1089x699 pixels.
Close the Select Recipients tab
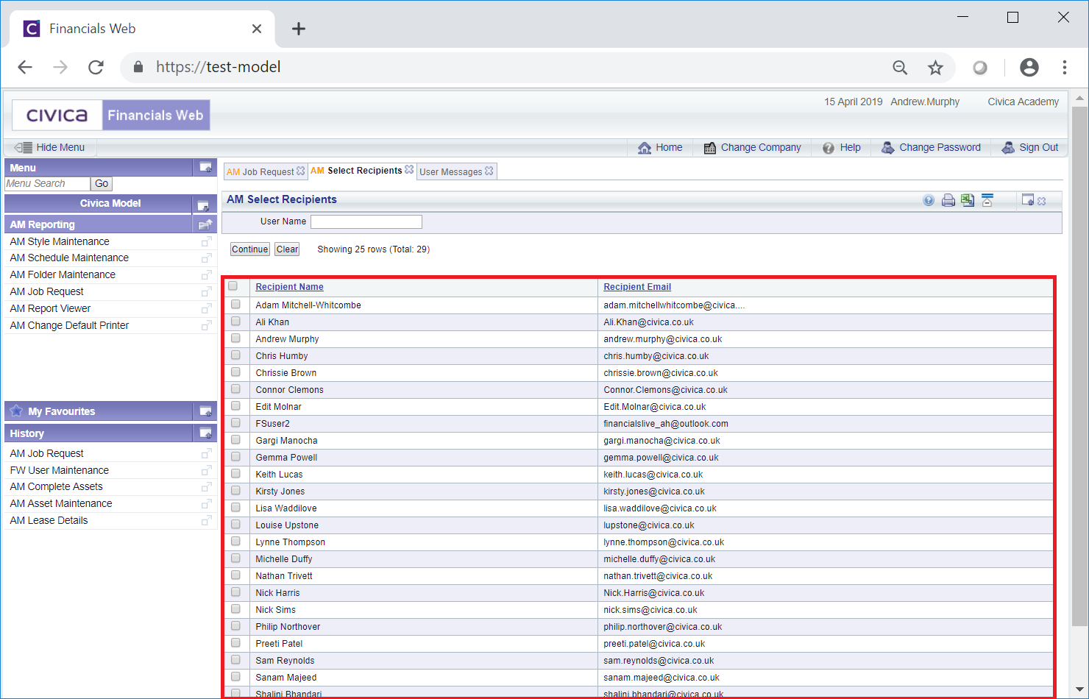(x=409, y=169)
